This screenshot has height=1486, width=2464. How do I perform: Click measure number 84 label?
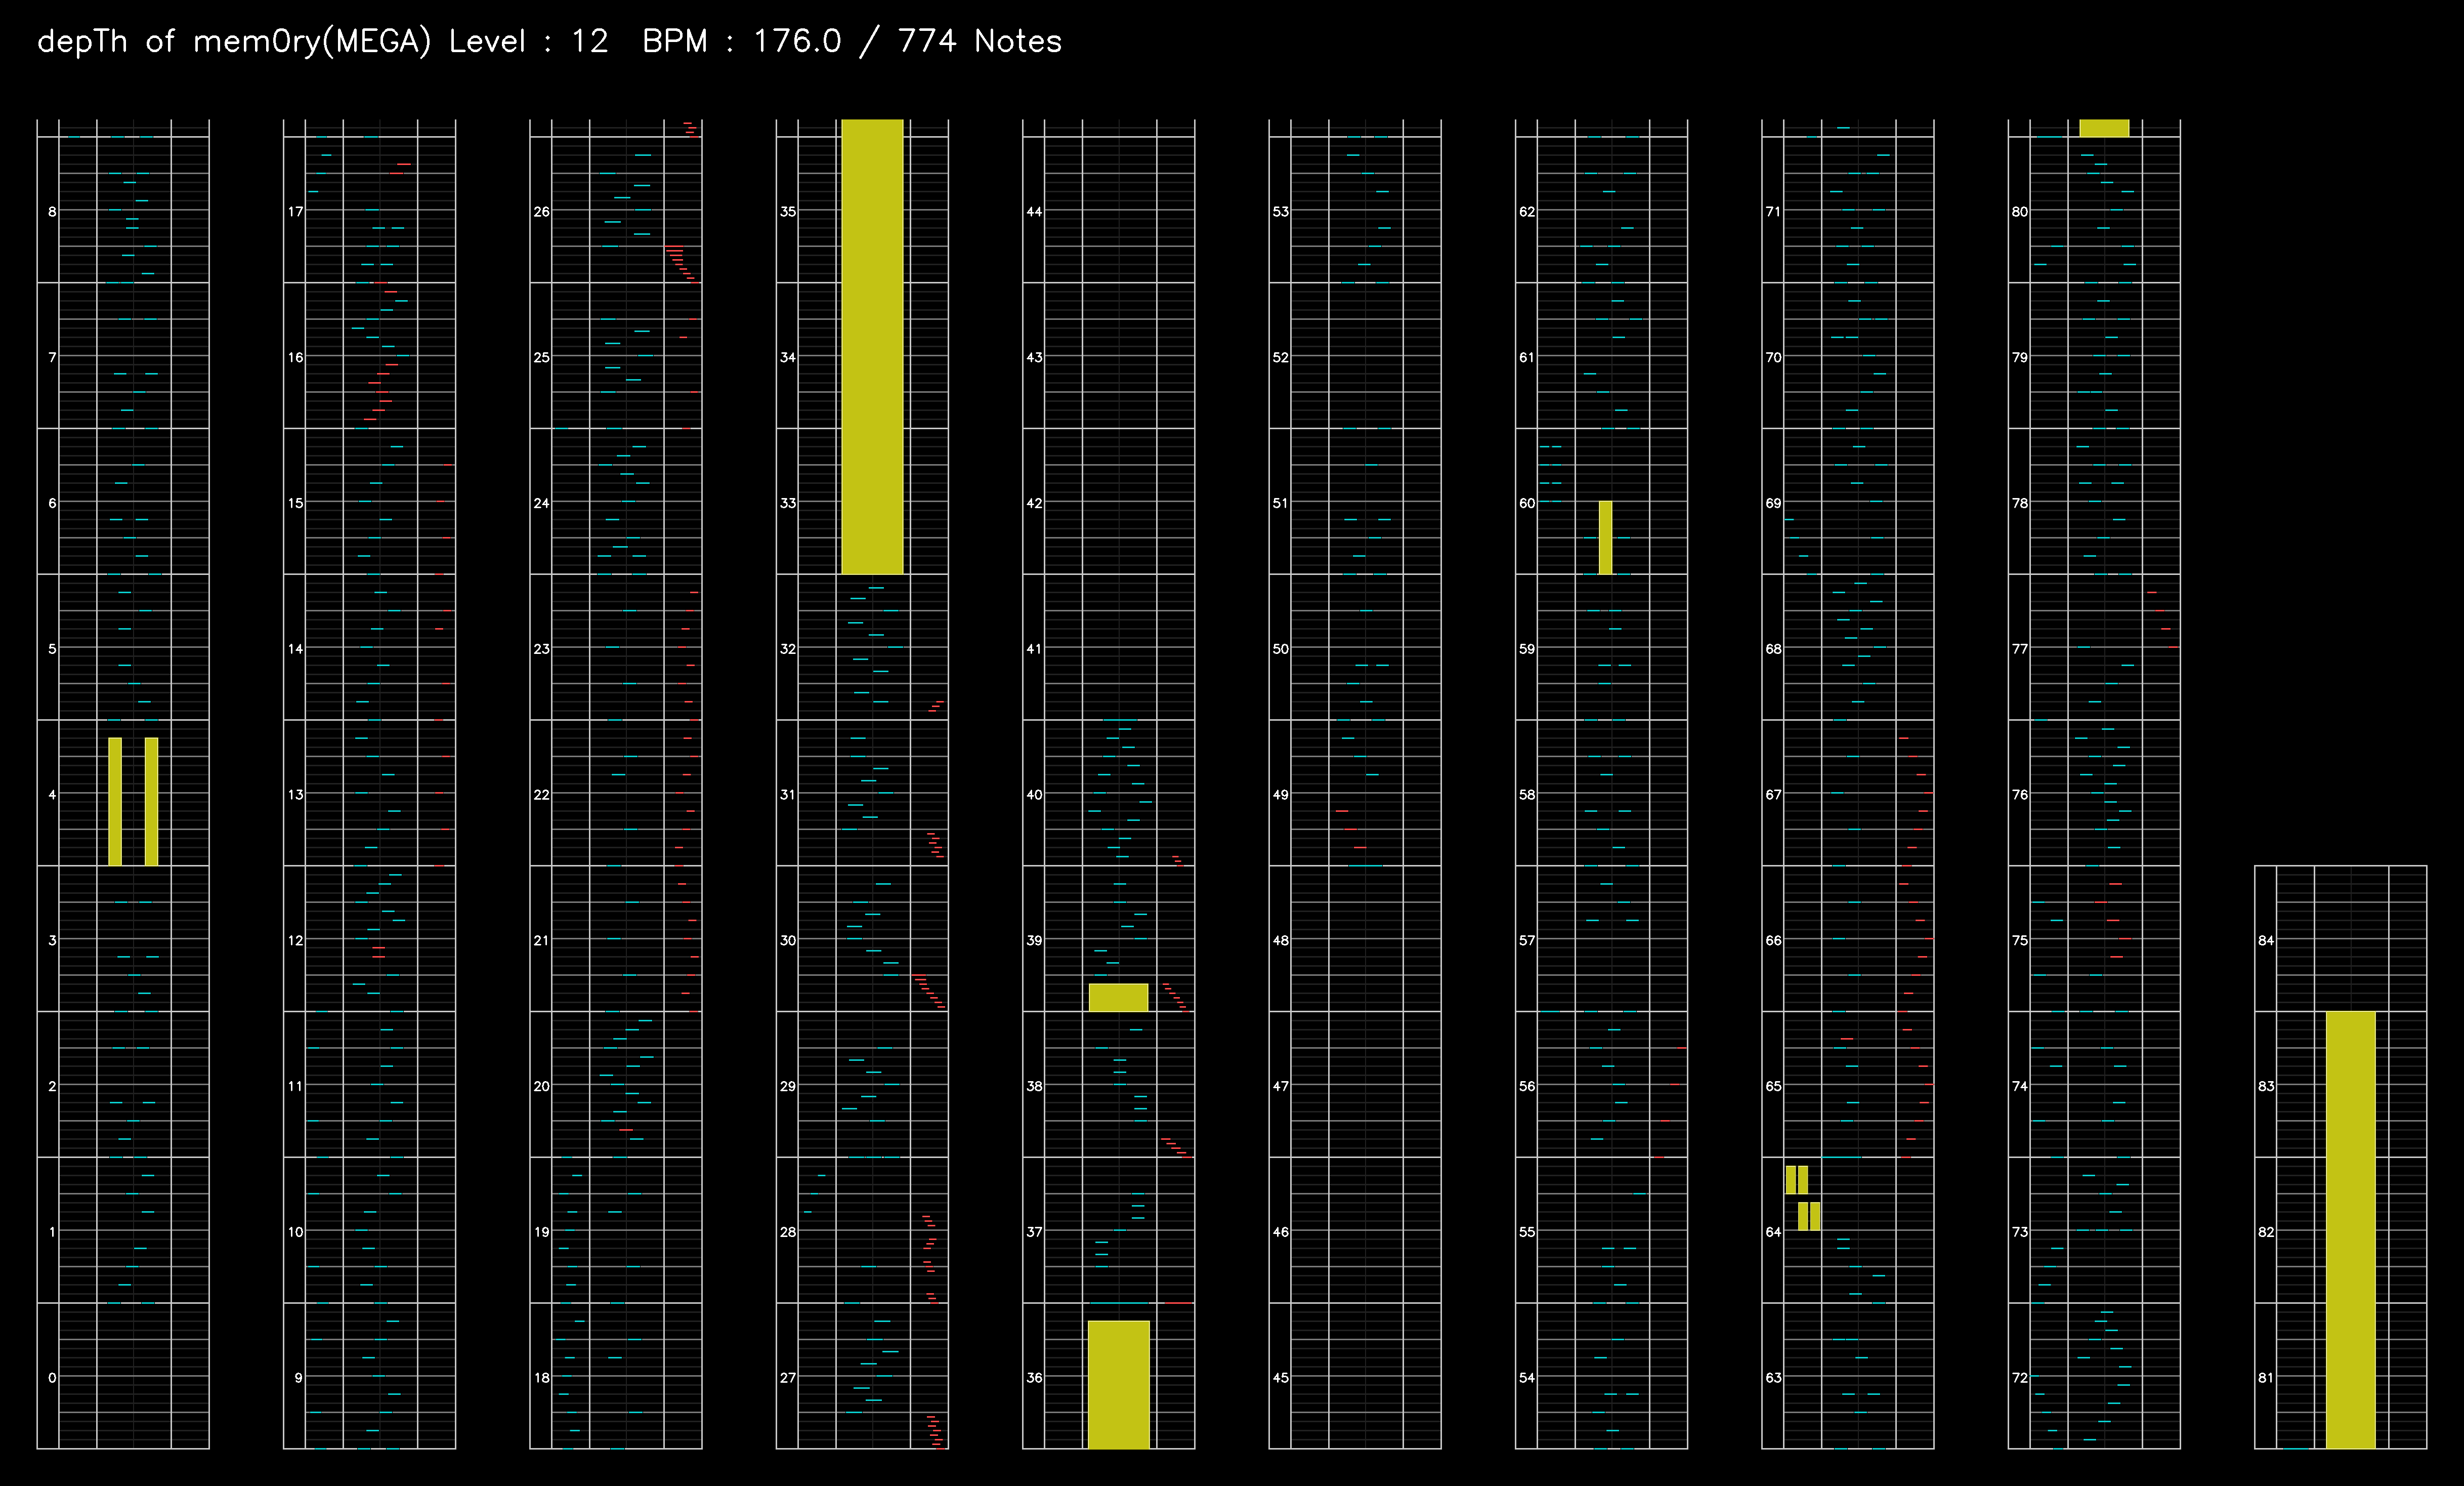click(2266, 940)
